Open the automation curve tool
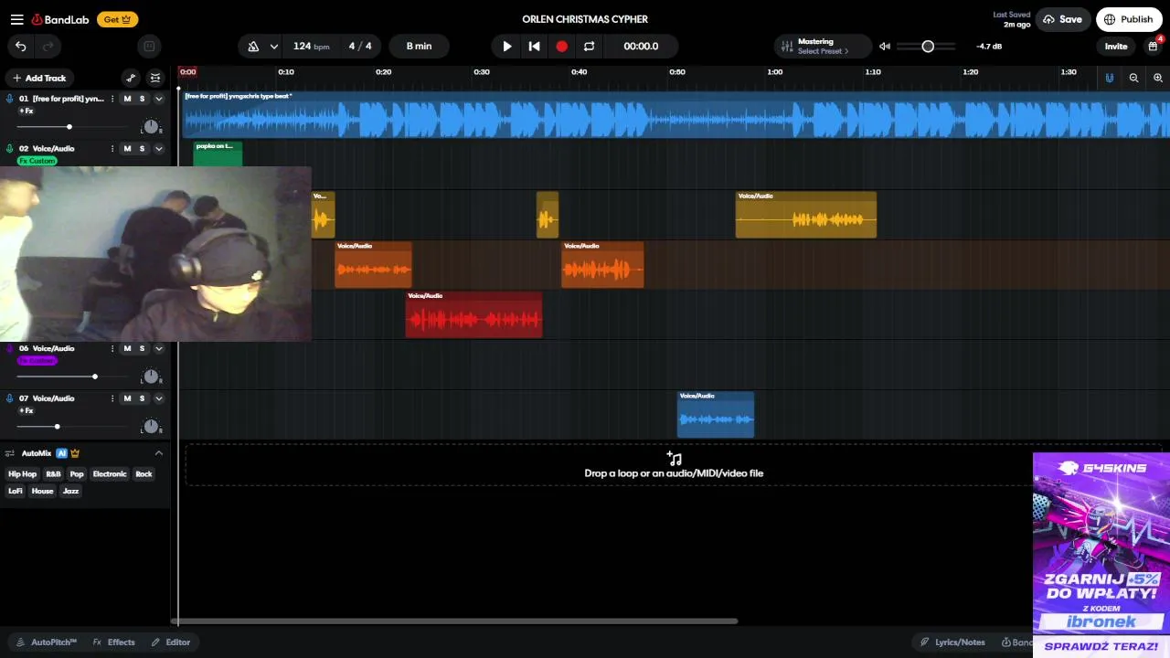The width and height of the screenshot is (1170, 658). pos(131,78)
